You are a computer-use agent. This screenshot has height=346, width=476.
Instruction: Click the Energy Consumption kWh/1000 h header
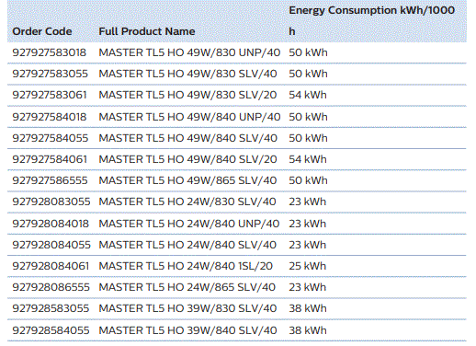(372, 20)
